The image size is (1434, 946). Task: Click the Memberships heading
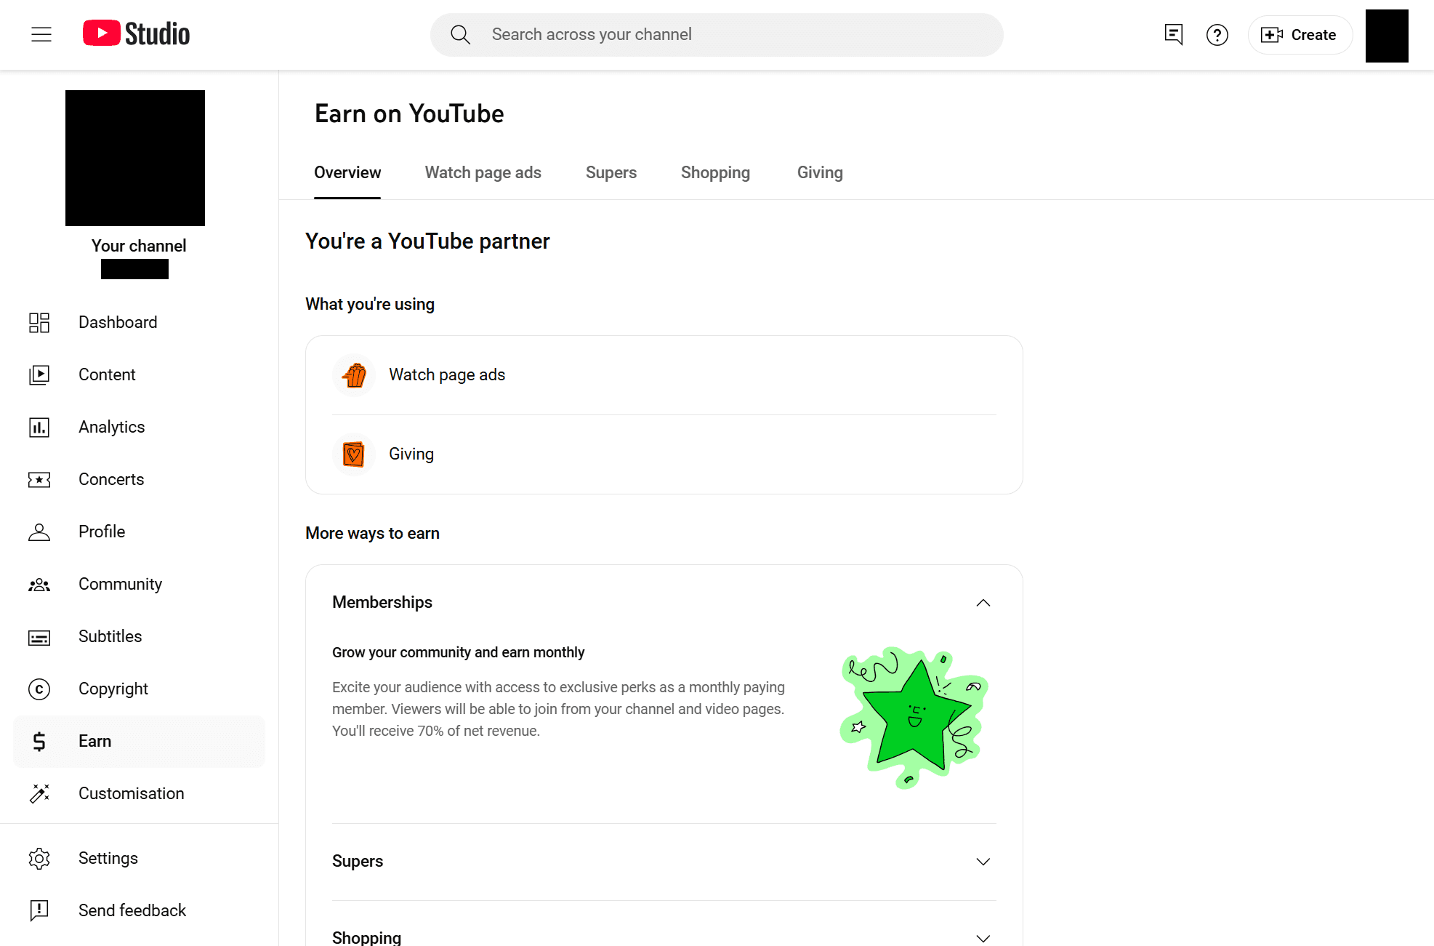tap(382, 602)
